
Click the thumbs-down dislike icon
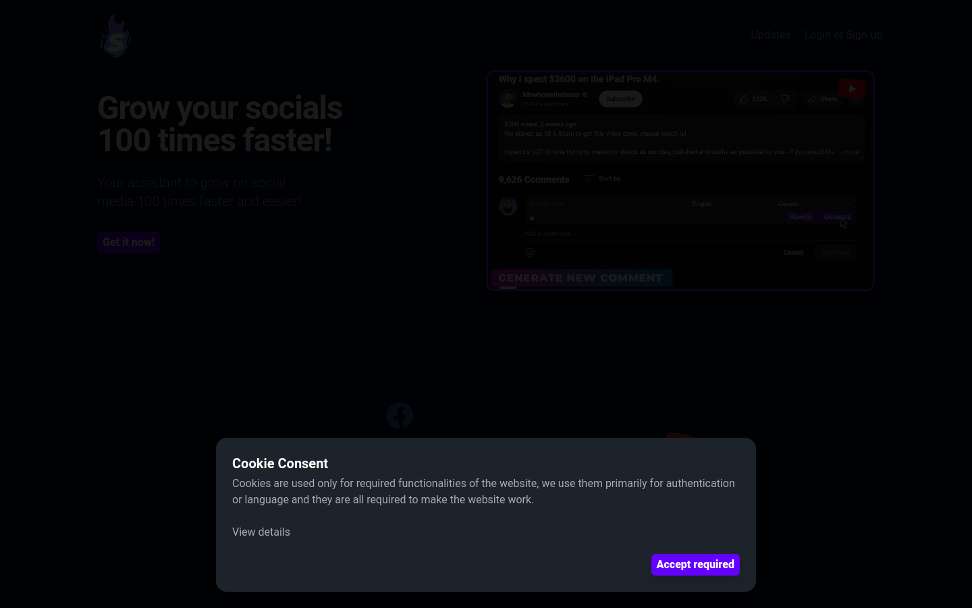pyautogui.click(x=785, y=99)
